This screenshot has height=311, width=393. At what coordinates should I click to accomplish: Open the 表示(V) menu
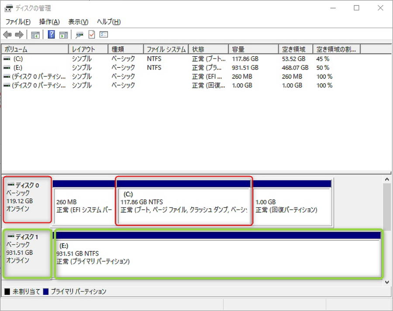[x=78, y=22]
